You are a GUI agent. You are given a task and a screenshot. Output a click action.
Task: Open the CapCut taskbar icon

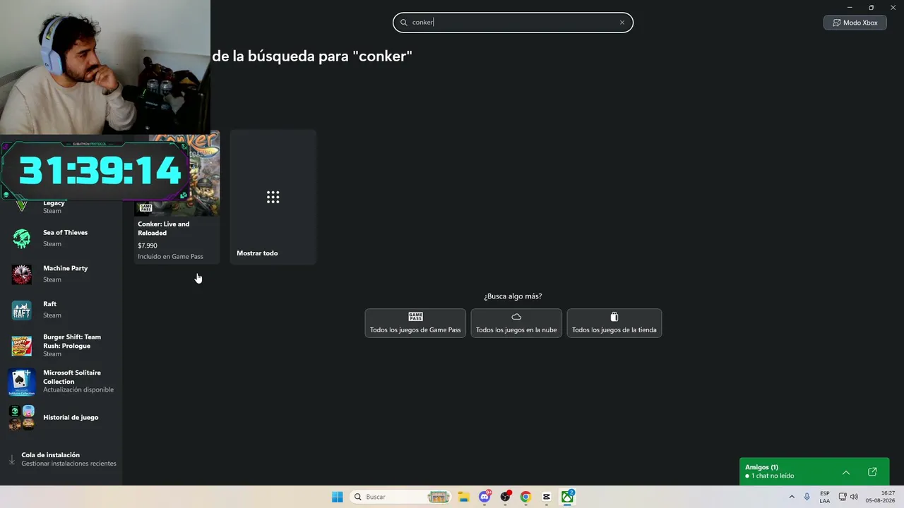tap(547, 497)
